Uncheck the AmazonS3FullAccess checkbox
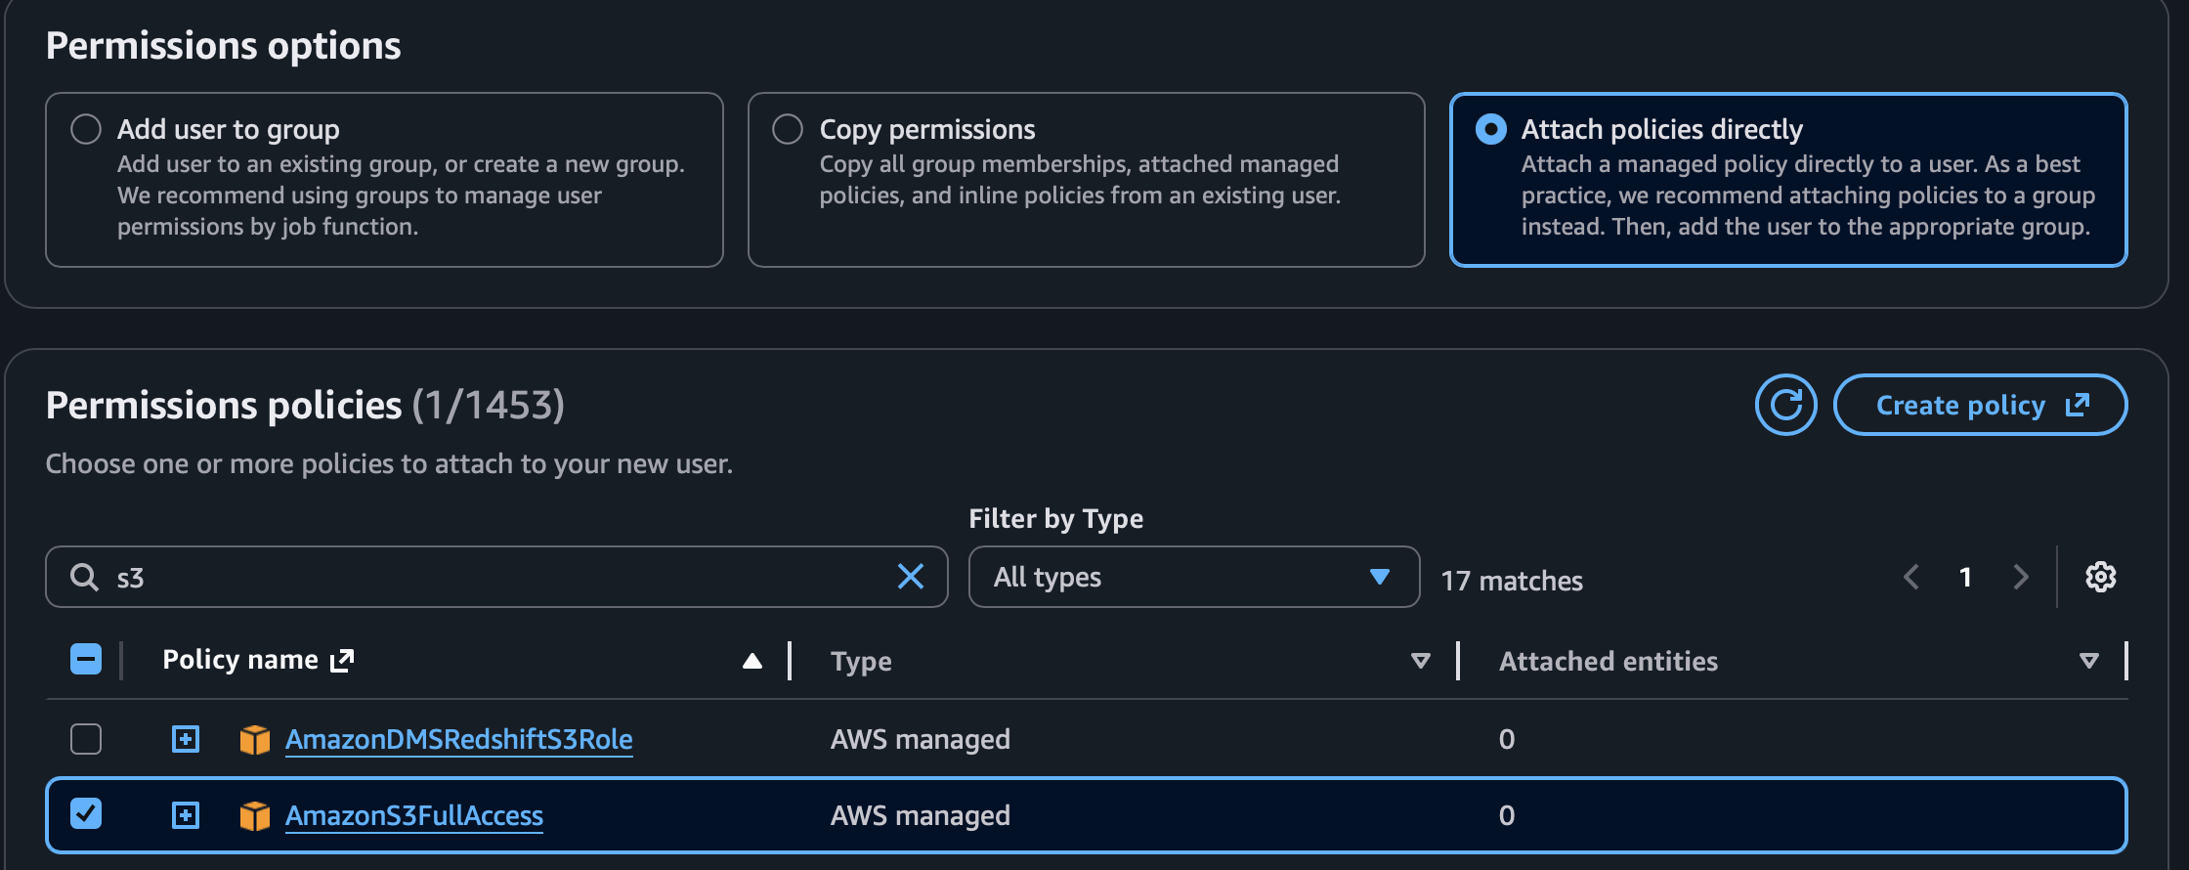 [86, 813]
